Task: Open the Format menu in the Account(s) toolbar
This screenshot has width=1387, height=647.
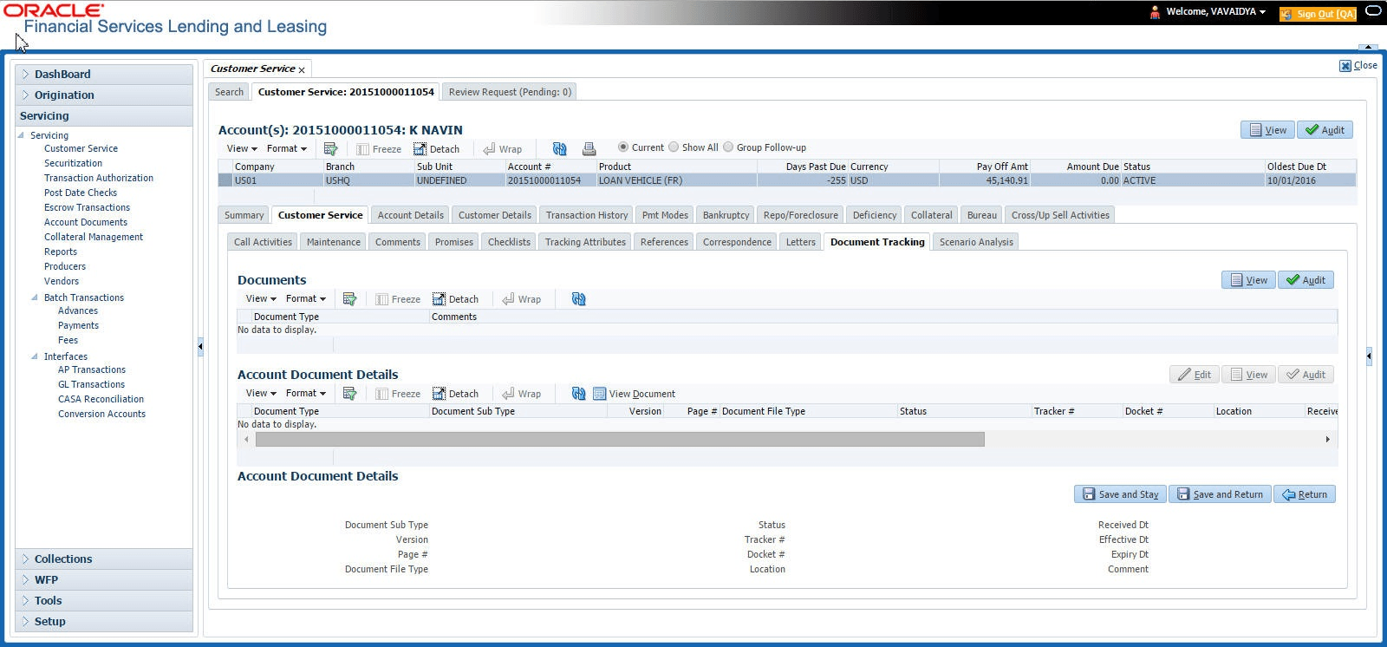Action: coord(286,148)
